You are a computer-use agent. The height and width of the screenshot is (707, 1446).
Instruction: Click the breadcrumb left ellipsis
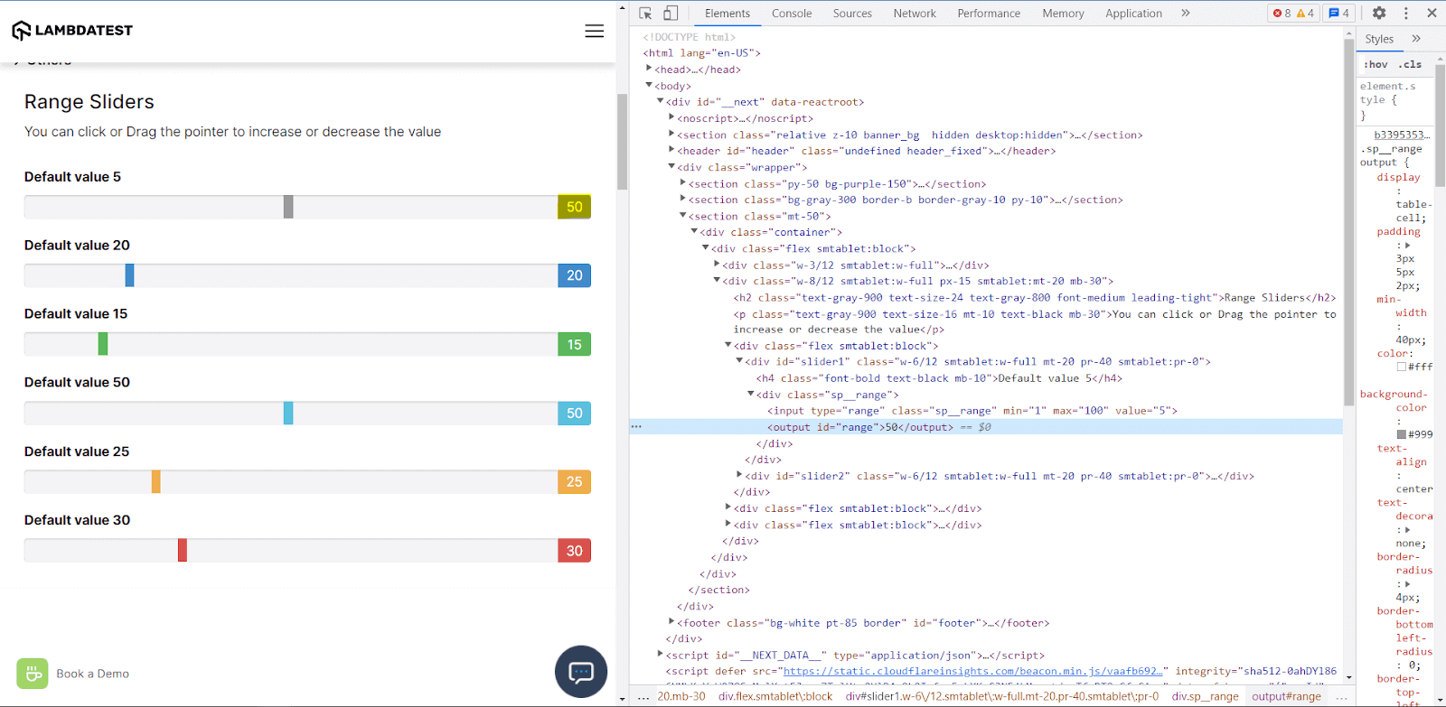click(643, 697)
